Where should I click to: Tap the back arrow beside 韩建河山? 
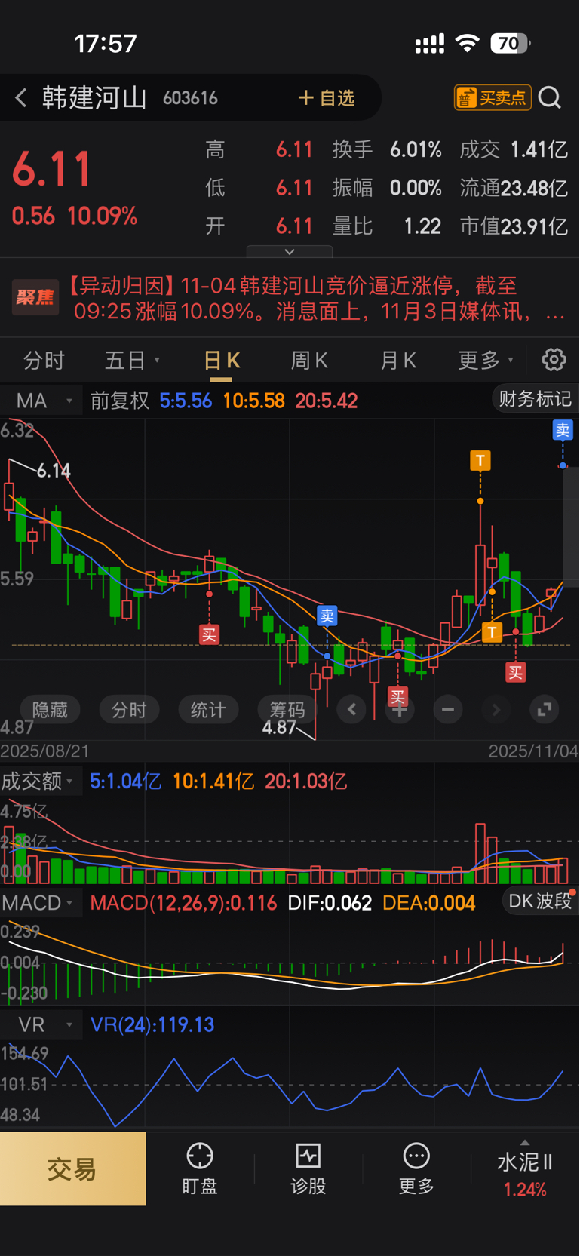tap(21, 97)
